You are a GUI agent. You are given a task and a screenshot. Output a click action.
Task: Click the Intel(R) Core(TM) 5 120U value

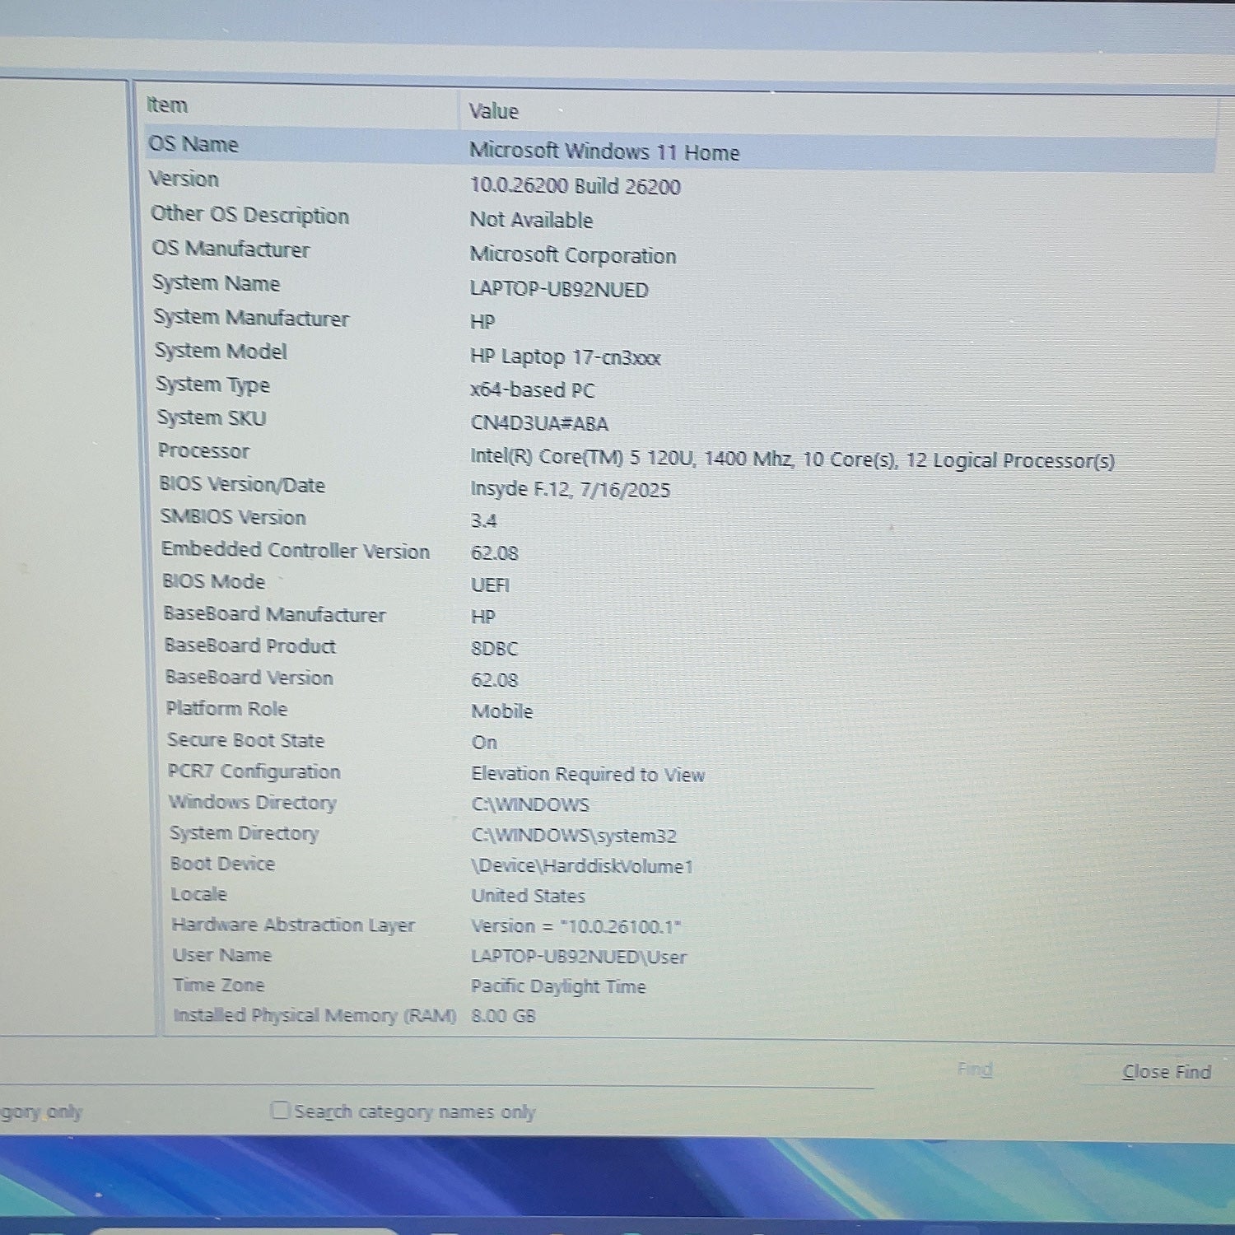[792, 459]
